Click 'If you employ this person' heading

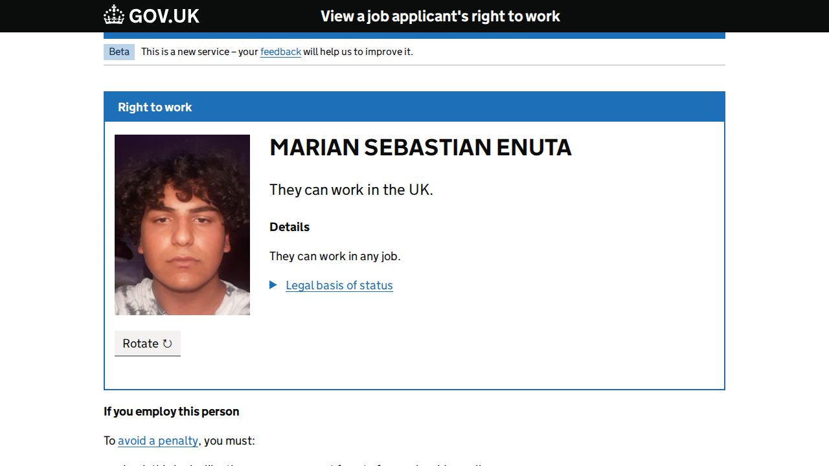click(172, 412)
